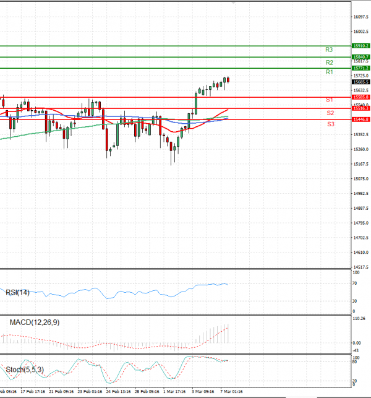This screenshot has width=371, height=398.
Task: Select the 15840.7 price tag
Action: pos(361,57)
